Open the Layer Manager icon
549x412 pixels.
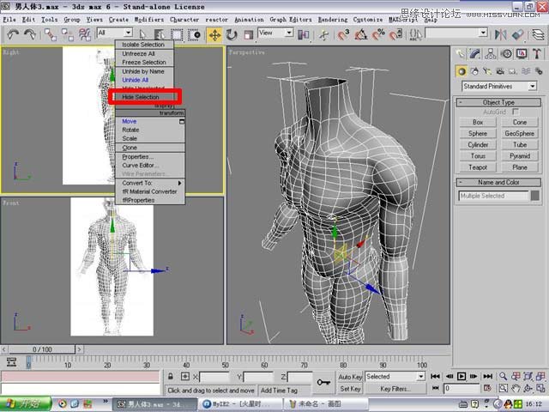538,34
